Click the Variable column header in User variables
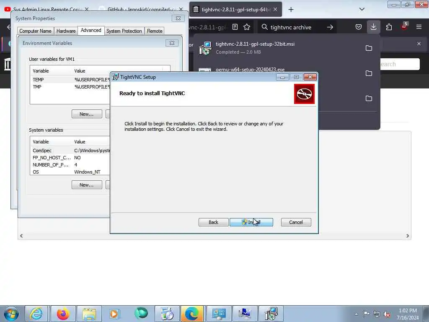The image size is (429, 322). coord(52,71)
